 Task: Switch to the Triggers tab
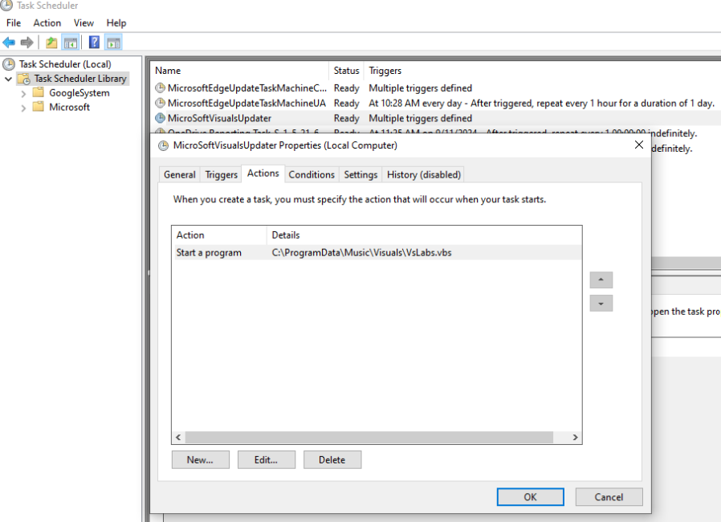[x=221, y=174]
